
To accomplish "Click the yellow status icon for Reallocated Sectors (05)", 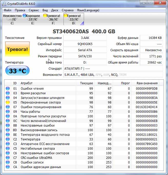I will coord(8,102).
